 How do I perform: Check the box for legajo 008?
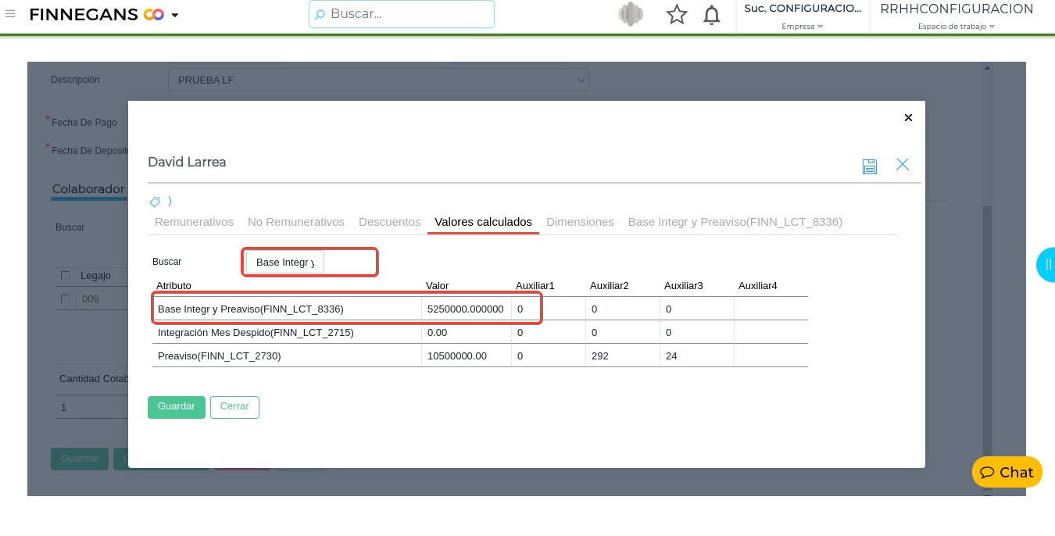[66, 298]
